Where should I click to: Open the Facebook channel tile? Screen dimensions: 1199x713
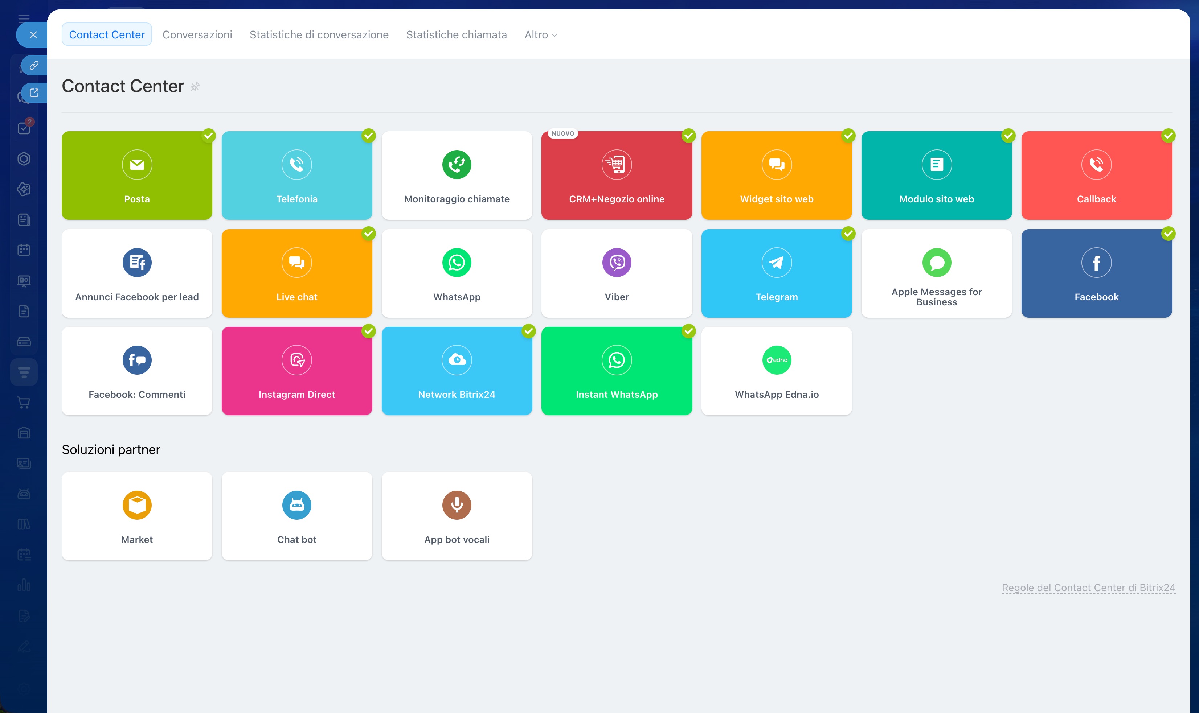click(x=1097, y=273)
